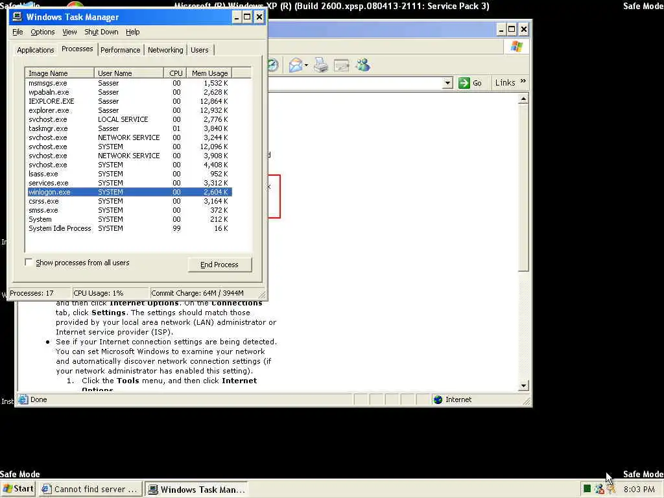
Task: Click the 12,096 K memory usage cell
Action: [x=214, y=147]
